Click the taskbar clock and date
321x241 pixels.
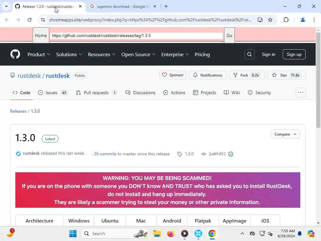(x=286, y=233)
